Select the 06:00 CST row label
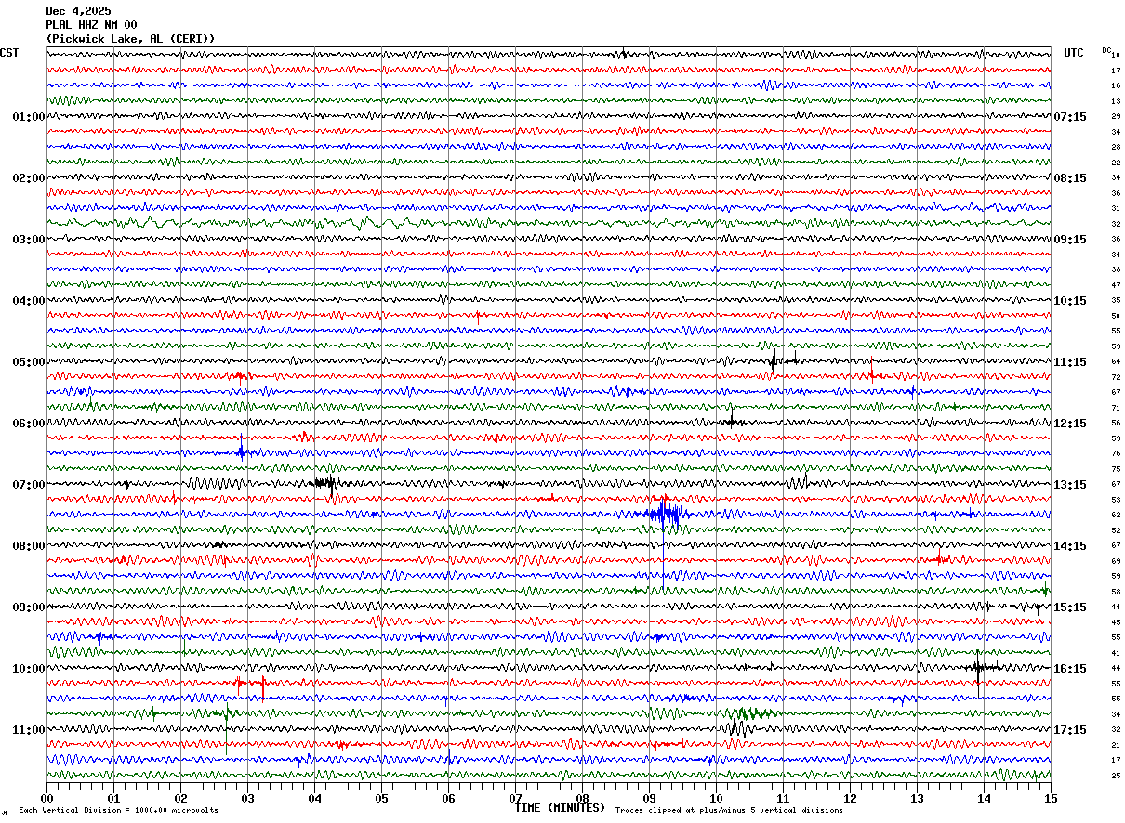The width and height of the screenshot is (1125, 823). (x=29, y=424)
